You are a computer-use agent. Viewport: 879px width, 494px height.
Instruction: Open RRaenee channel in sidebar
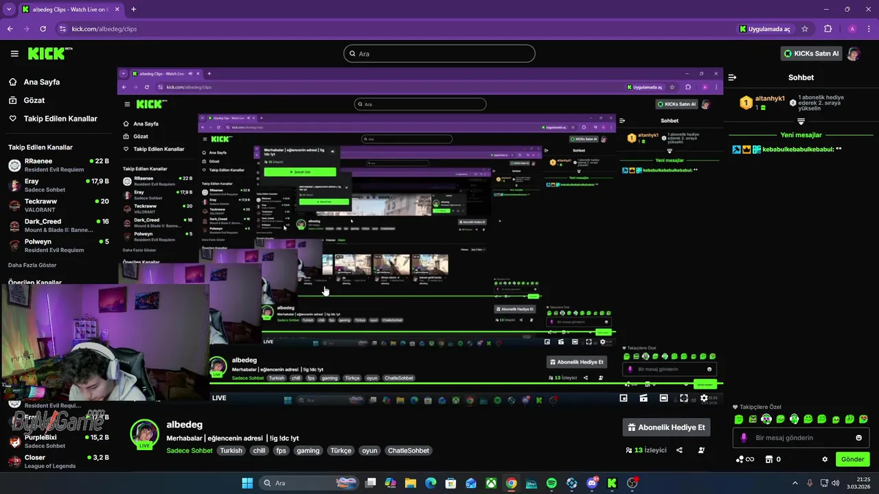[58, 165]
